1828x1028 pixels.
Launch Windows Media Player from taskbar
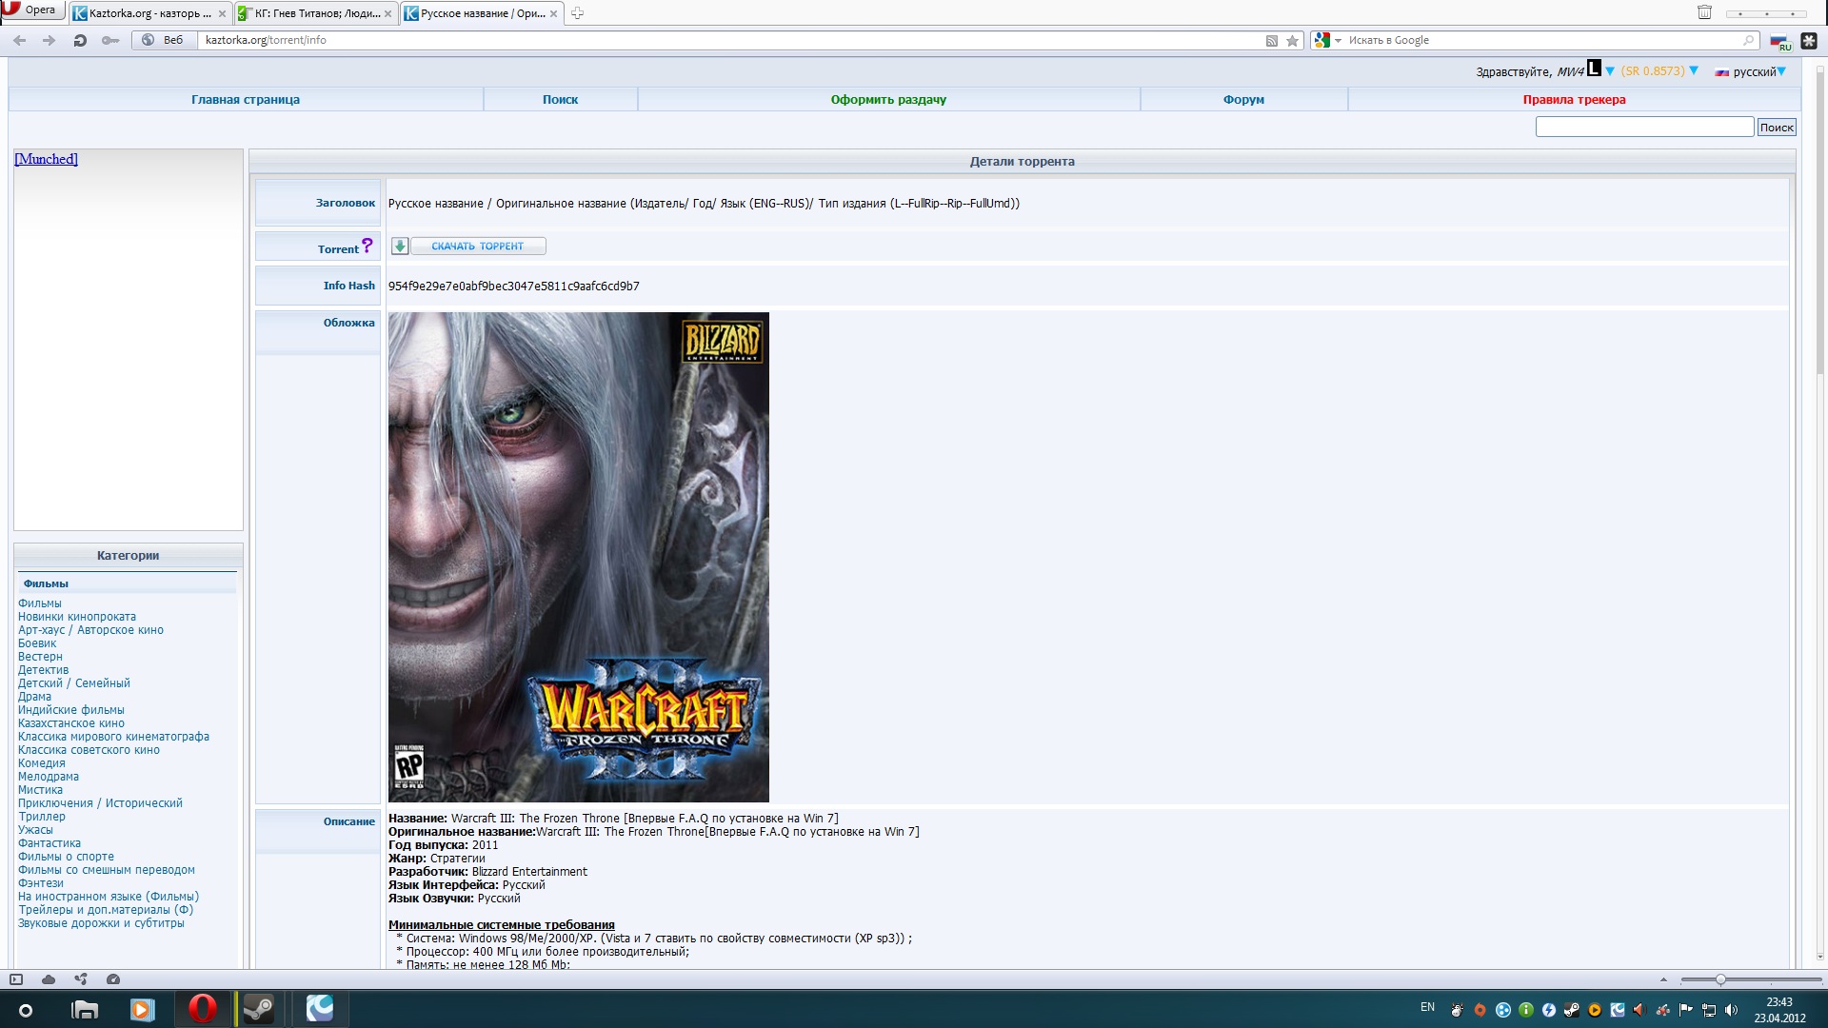point(143,1010)
